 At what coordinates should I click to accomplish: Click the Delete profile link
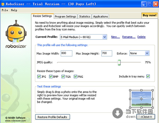pyautogui.click(x=142, y=37)
